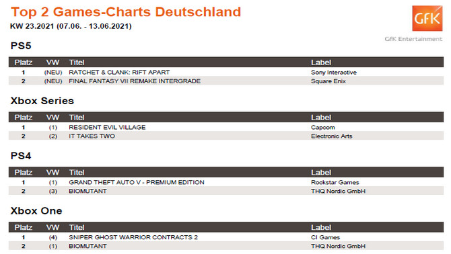
Task: Click the Resident Evil Village entry
Action: click(x=107, y=127)
